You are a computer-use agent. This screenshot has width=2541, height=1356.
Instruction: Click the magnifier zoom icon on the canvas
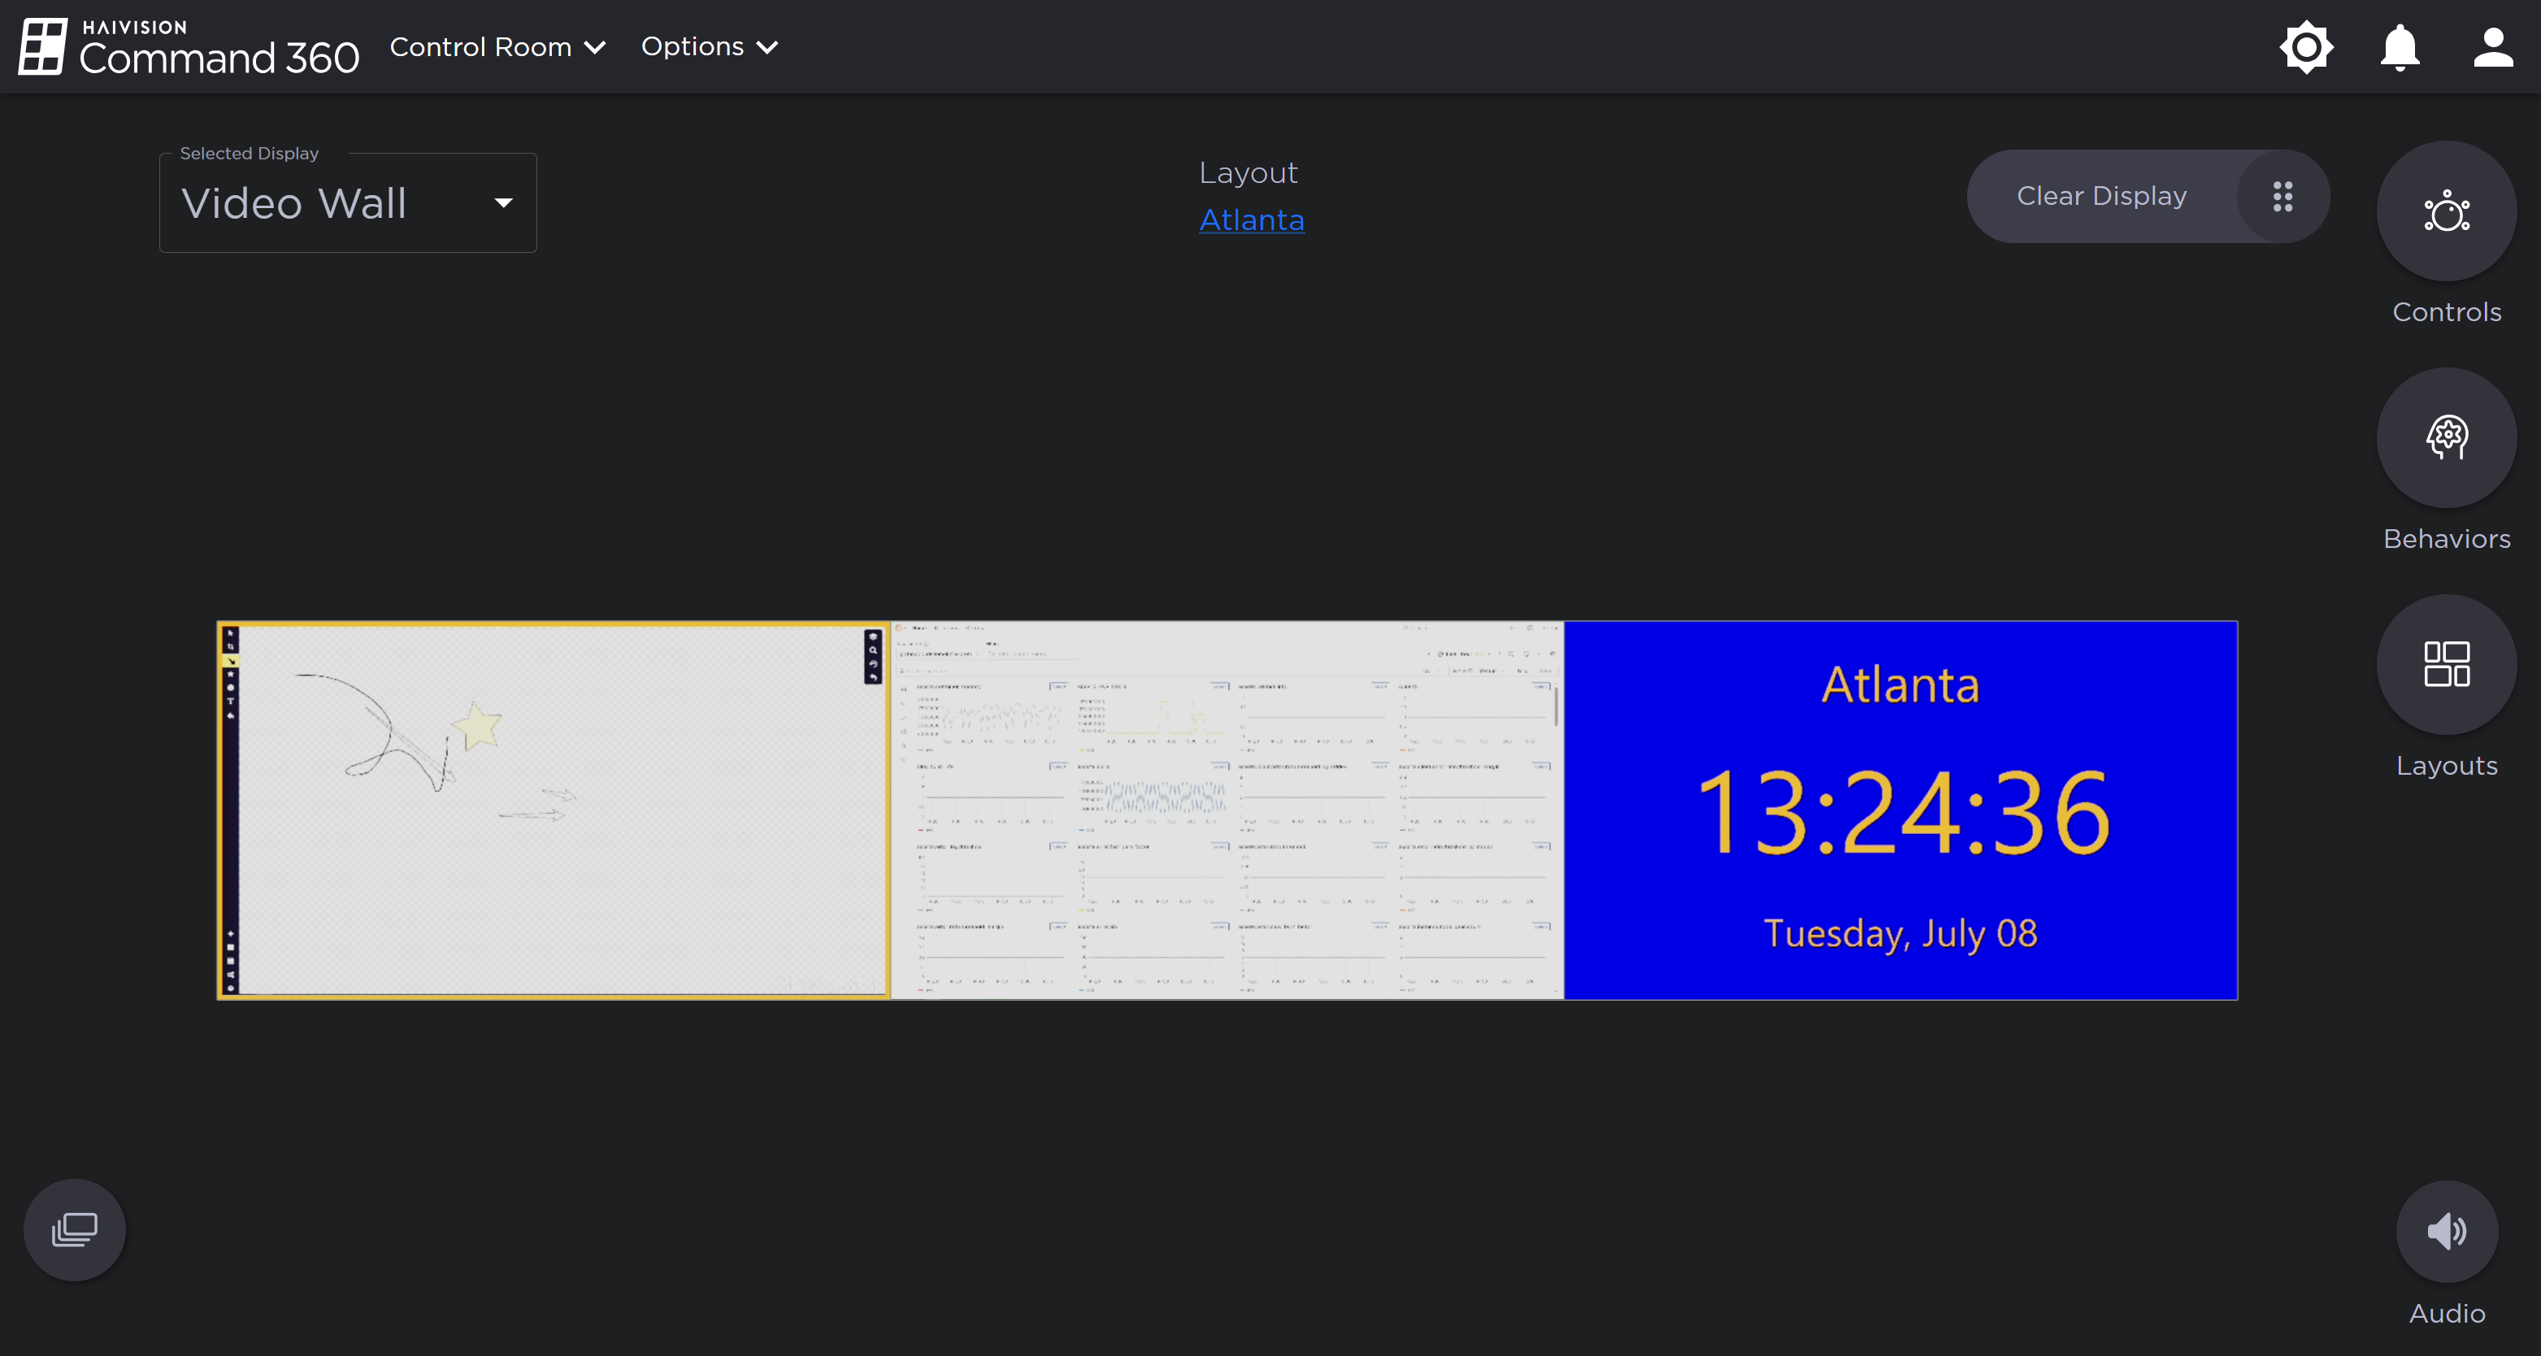(x=874, y=650)
